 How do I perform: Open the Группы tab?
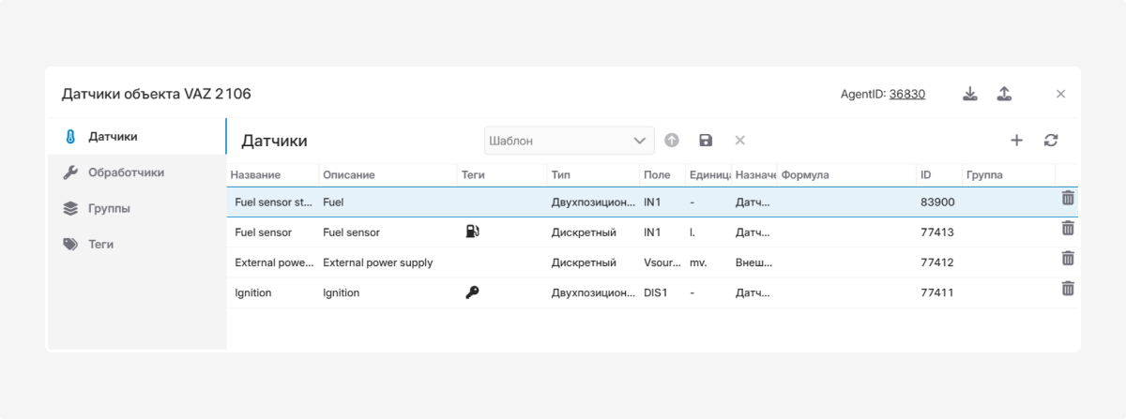(109, 208)
